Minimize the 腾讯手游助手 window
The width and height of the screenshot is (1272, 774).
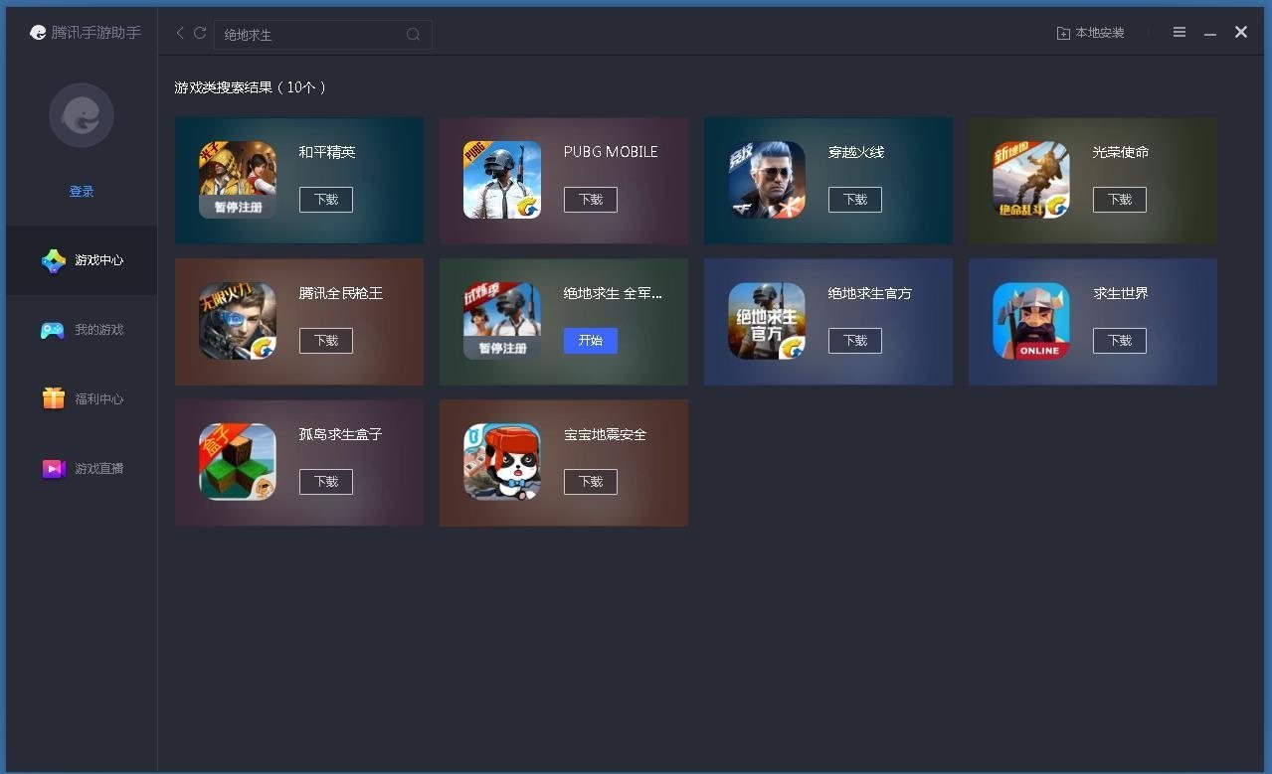(1210, 33)
